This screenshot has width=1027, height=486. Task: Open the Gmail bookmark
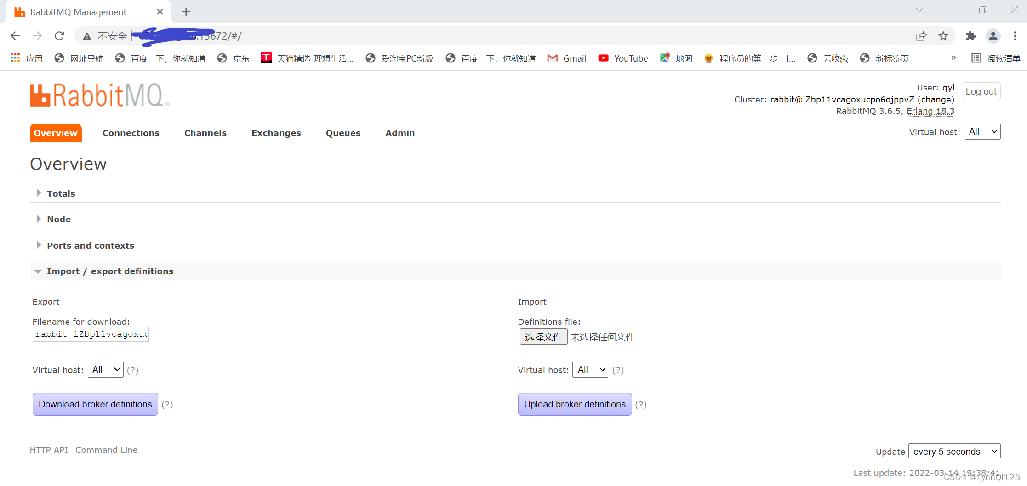(566, 58)
